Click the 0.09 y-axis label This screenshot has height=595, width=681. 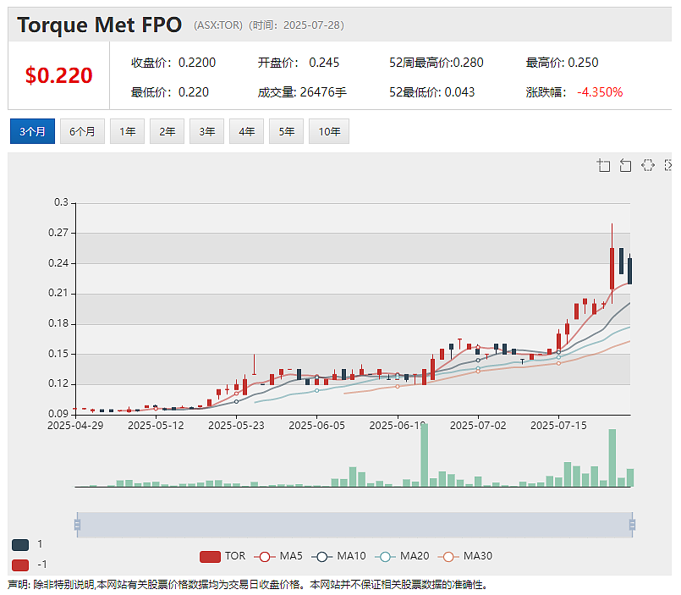(58, 414)
